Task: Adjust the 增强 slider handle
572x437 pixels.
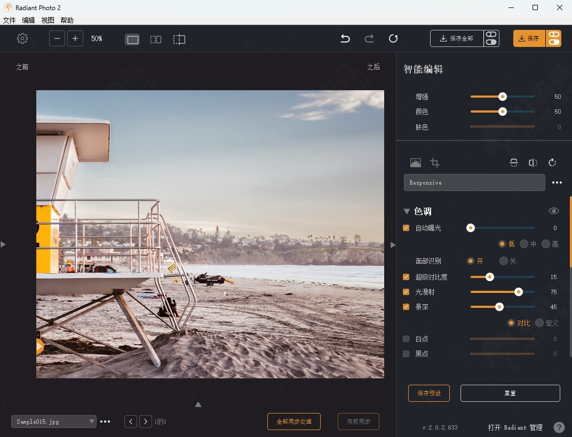Action: point(502,97)
